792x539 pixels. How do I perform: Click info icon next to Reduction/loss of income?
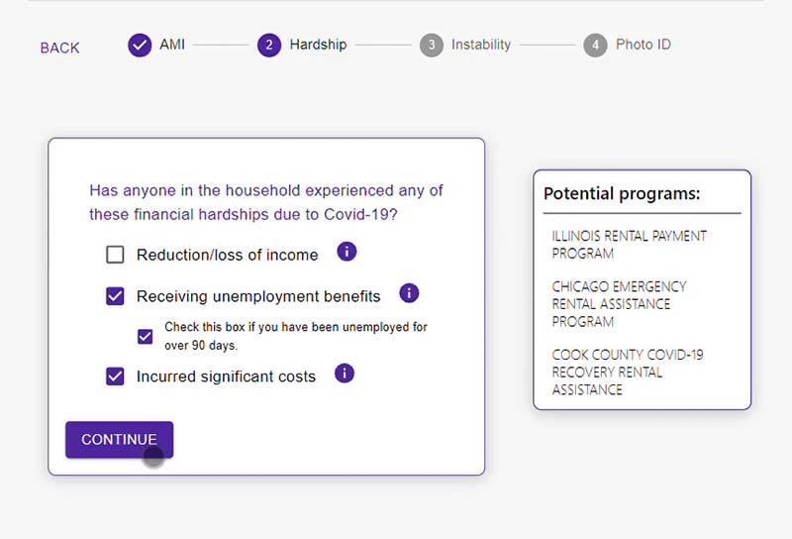tap(346, 252)
